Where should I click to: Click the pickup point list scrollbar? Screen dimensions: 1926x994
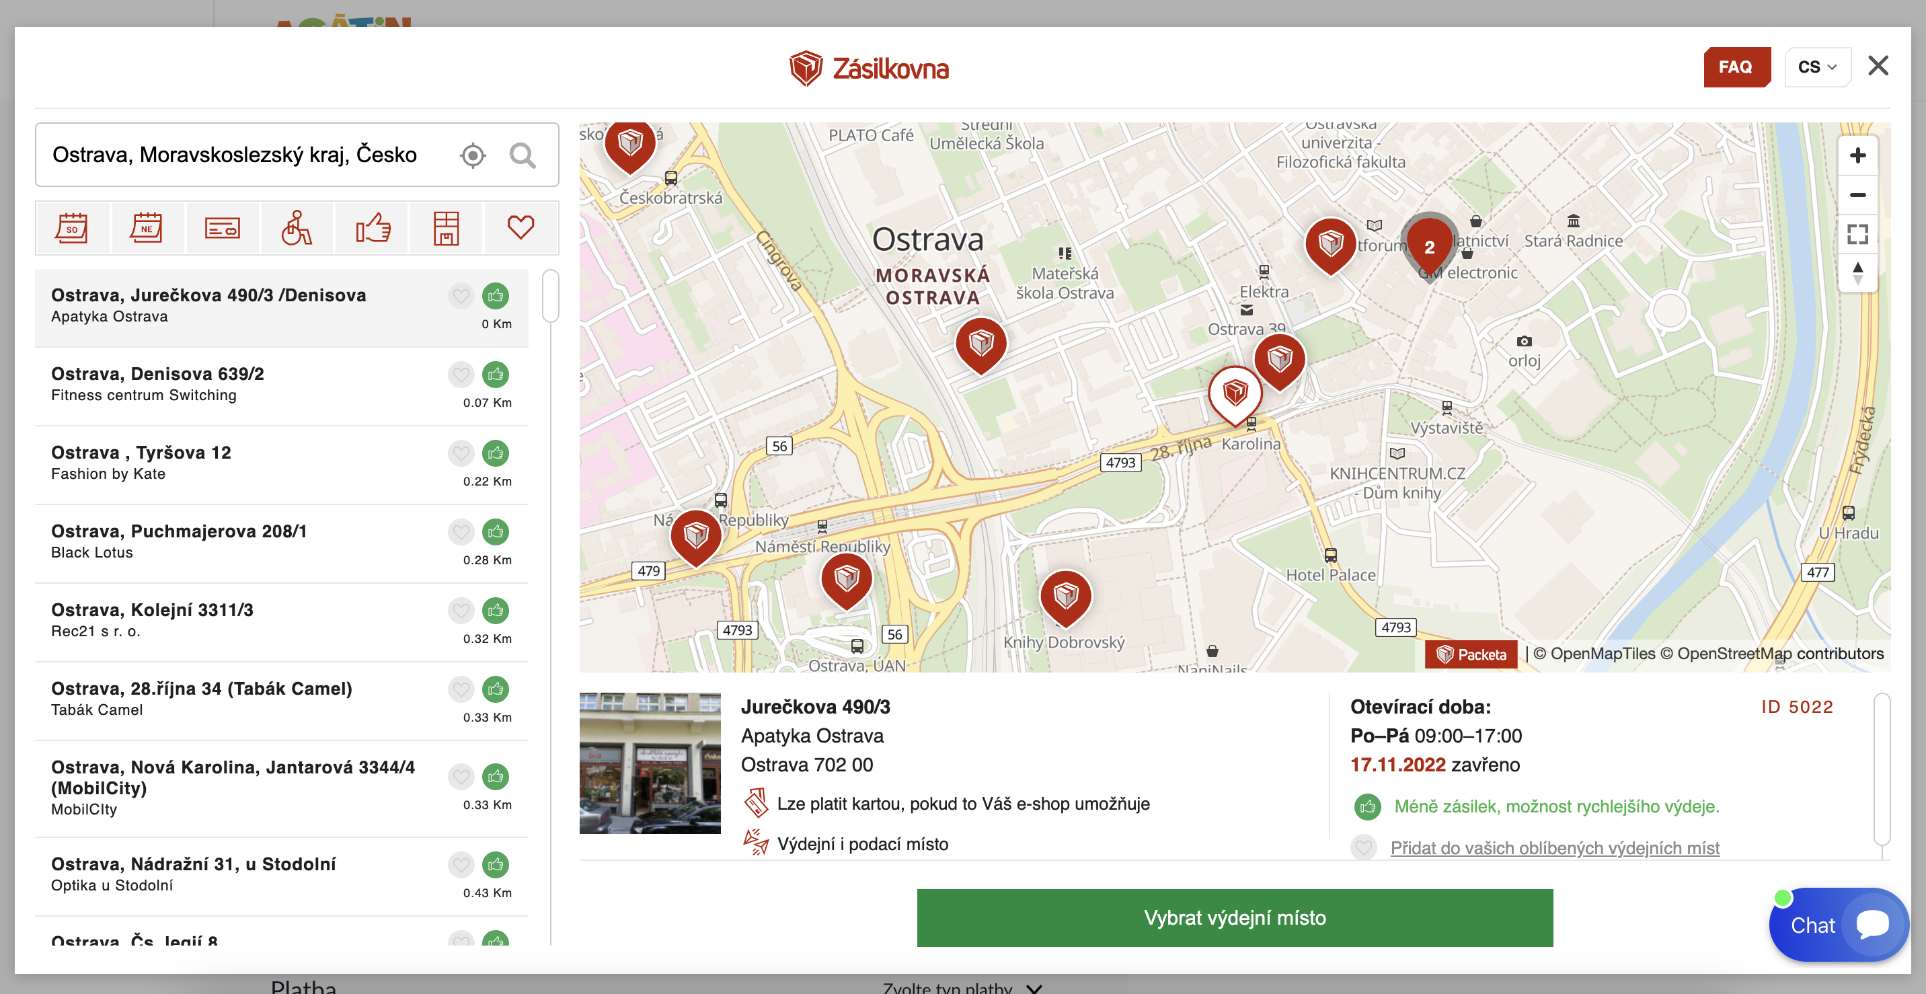550,296
